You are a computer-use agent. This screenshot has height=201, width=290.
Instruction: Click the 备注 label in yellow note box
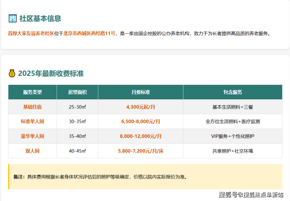click(19, 177)
